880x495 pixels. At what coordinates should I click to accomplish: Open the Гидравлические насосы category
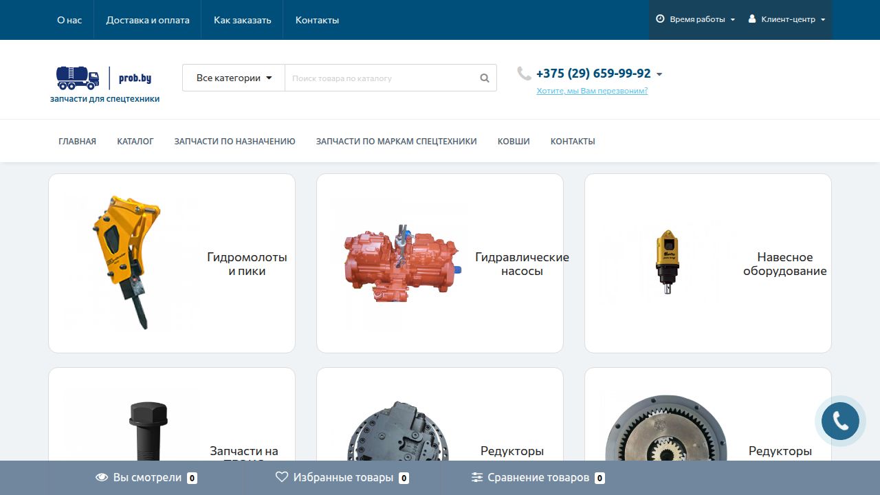click(x=522, y=264)
